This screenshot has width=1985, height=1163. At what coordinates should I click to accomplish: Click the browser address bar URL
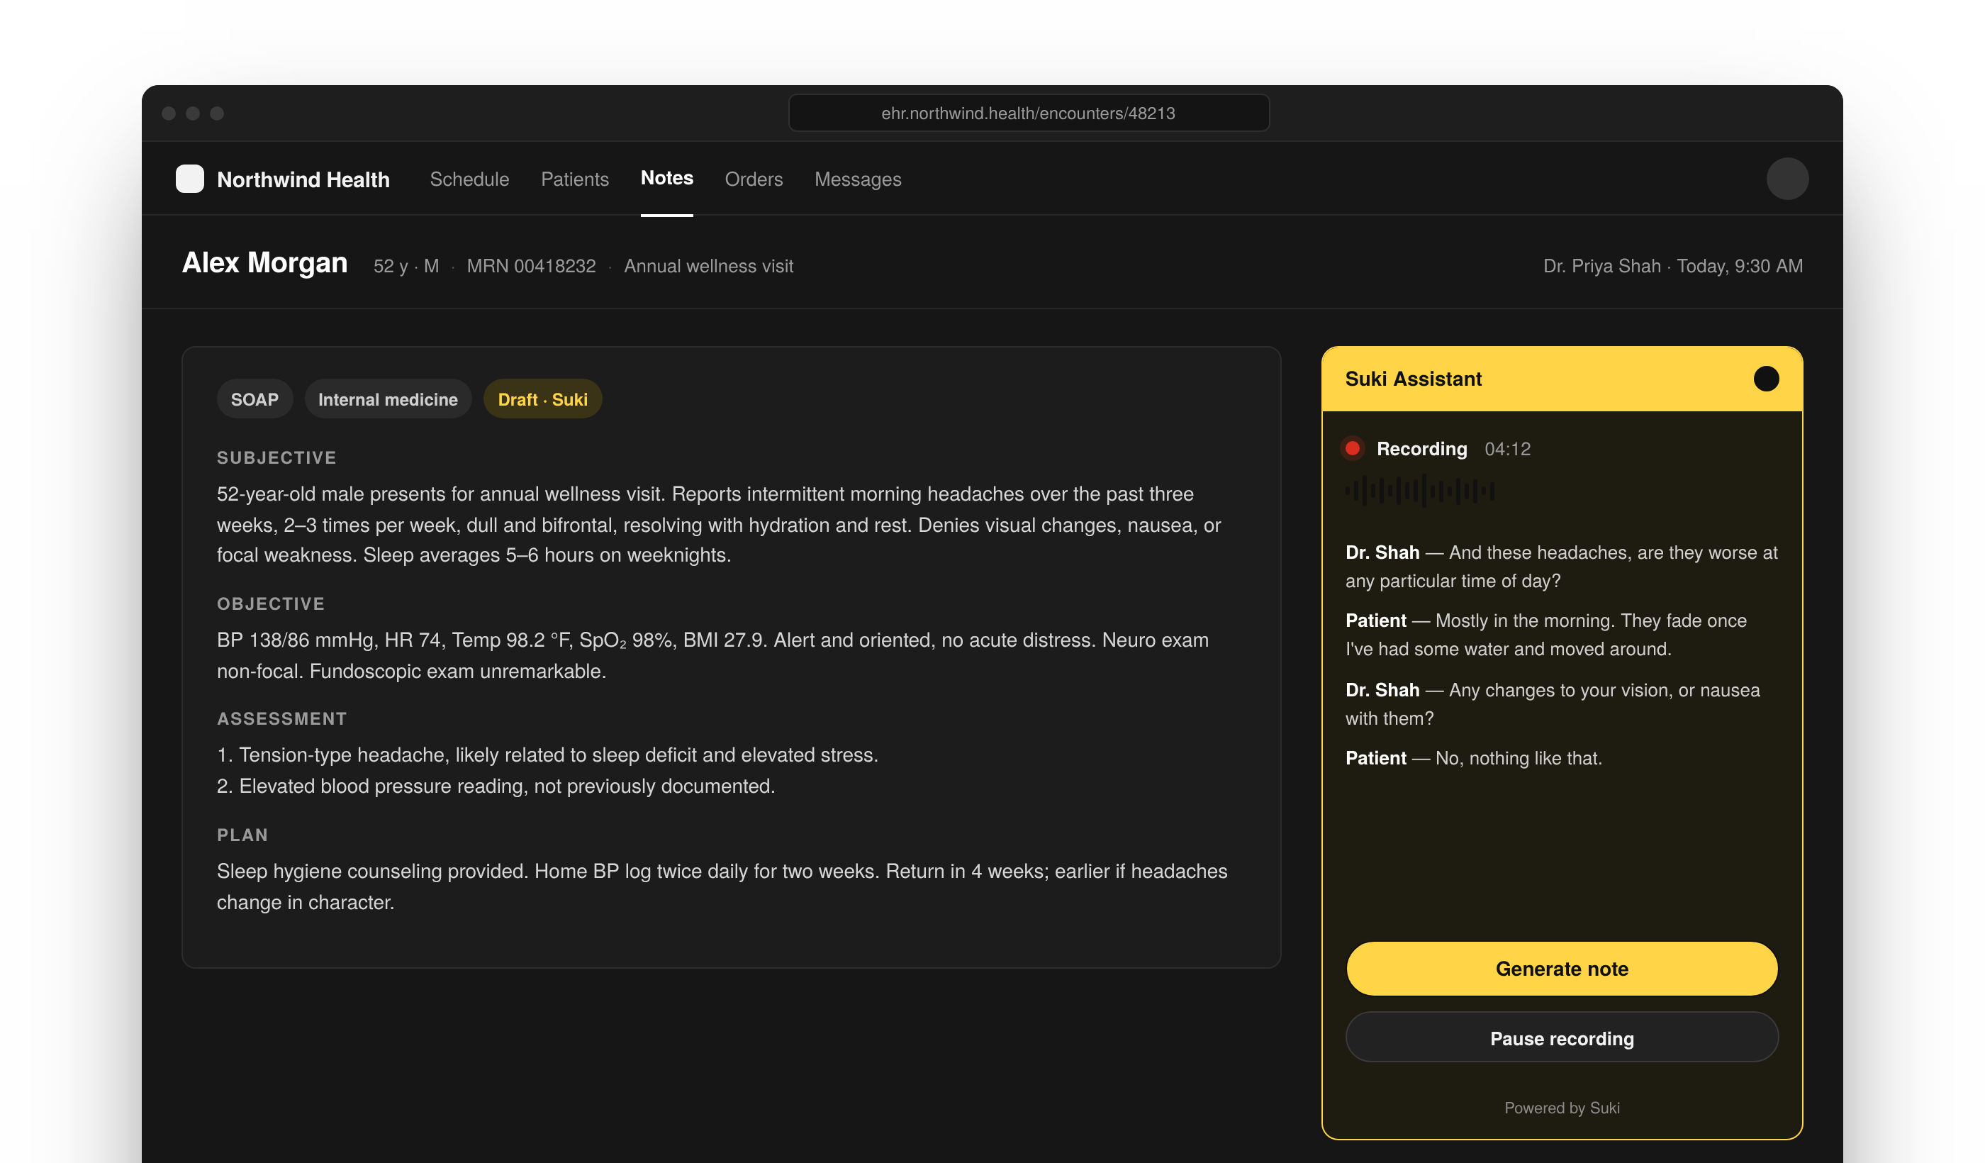(1028, 113)
